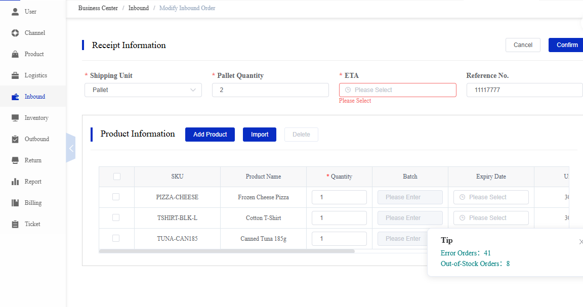Click the Cancel button
Image resolution: width=583 pixels, height=307 pixels.
pyautogui.click(x=523, y=45)
